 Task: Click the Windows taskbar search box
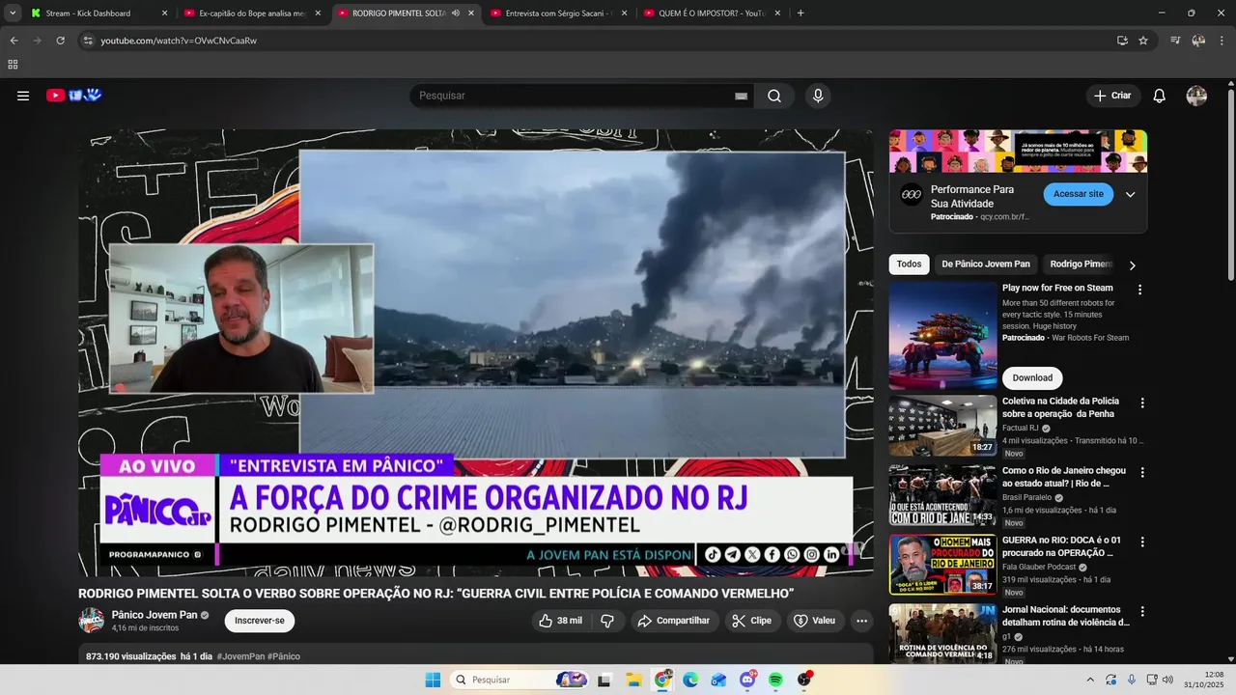pos(521,680)
